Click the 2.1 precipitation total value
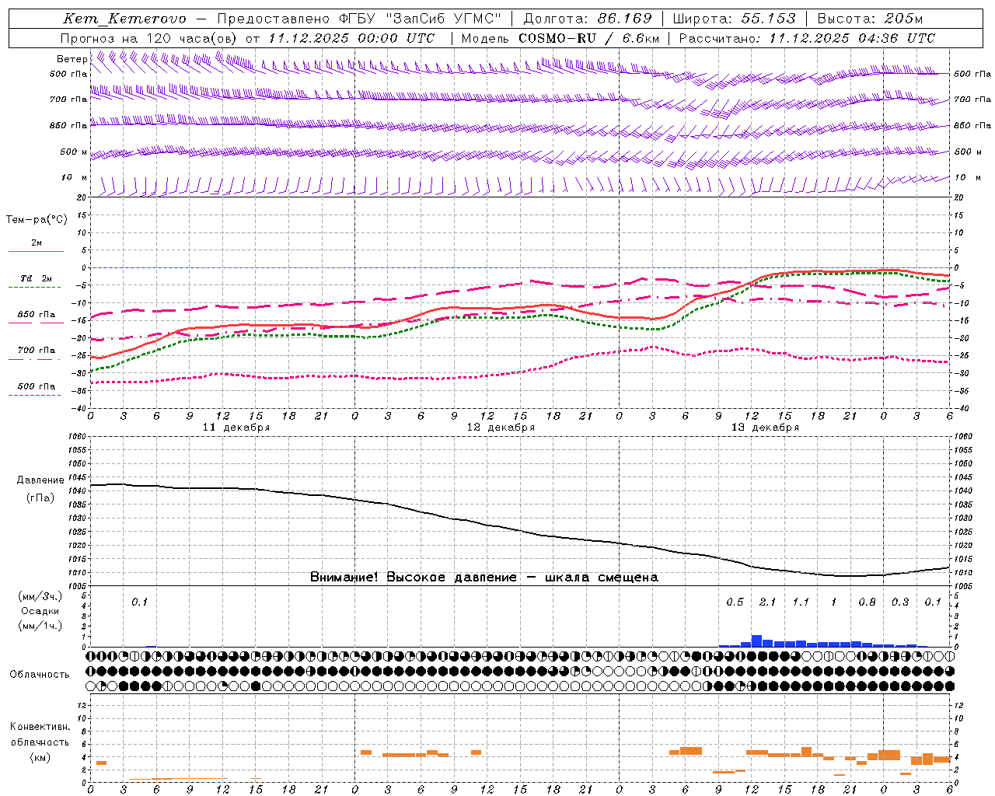Viewport: 995px width, 796px height. pyautogui.click(x=767, y=602)
